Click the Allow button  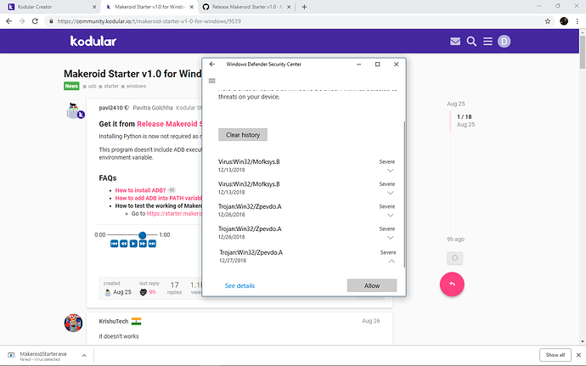point(371,286)
